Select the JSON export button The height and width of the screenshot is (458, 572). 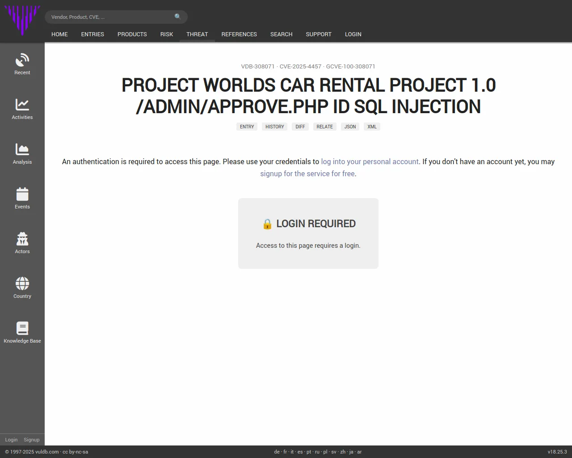pyautogui.click(x=350, y=127)
